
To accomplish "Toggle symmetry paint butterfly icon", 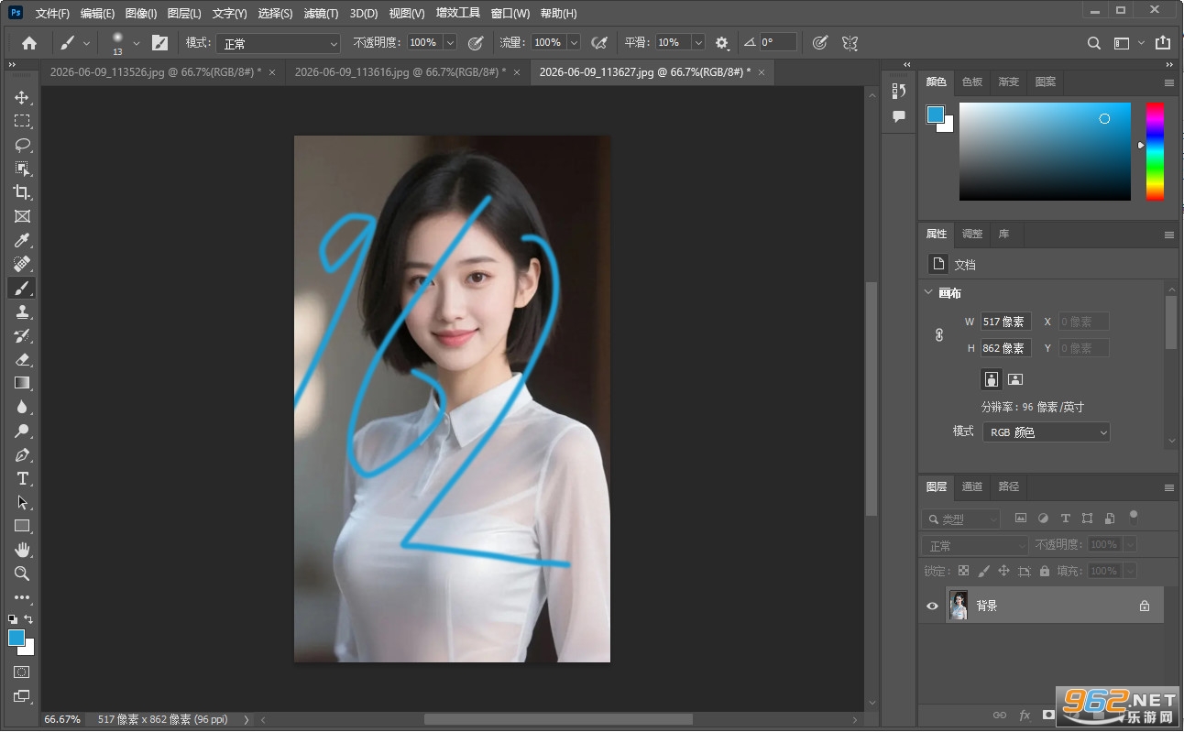I will pyautogui.click(x=850, y=42).
